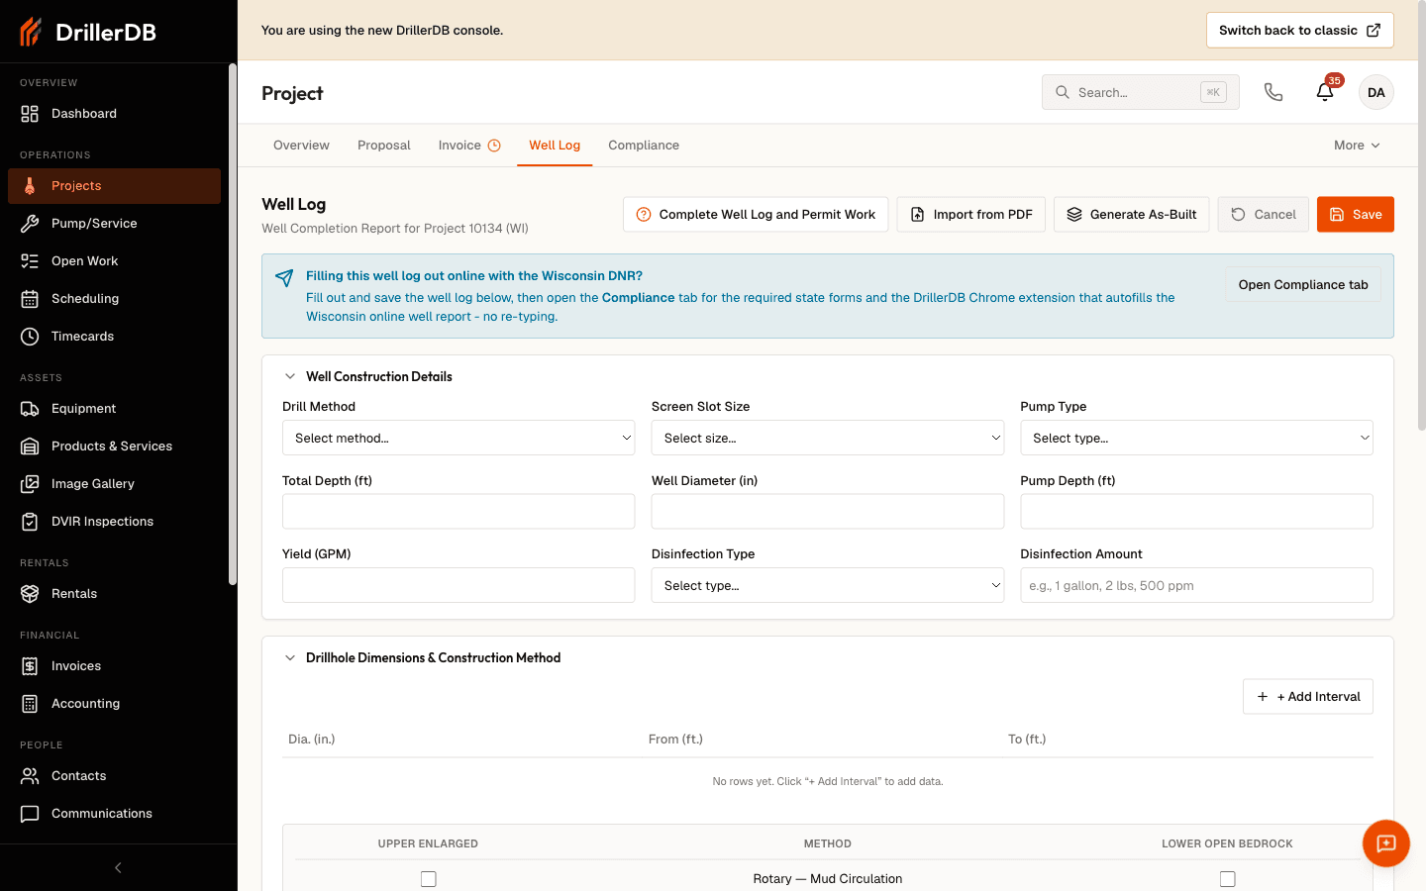This screenshot has height=891, width=1426.
Task: Click the To (ft.) column header
Action: [1027, 740]
